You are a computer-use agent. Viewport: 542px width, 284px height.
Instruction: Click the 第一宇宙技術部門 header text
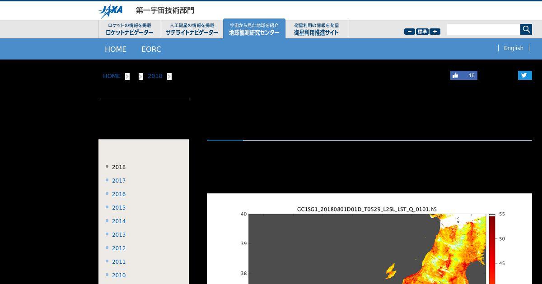coord(165,10)
